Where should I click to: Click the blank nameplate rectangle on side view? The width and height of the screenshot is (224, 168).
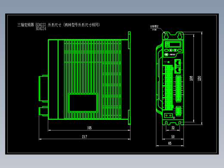tap(83, 103)
